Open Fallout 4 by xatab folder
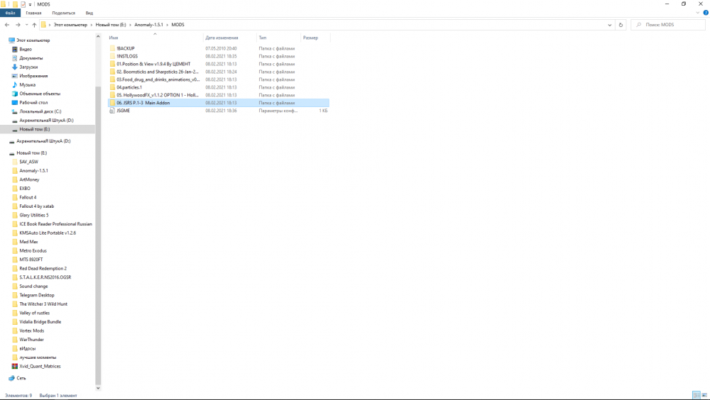710x400 pixels. 36,206
